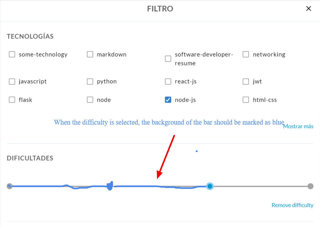Select the python technology filter
The height and width of the screenshot is (226, 320).
[90, 81]
